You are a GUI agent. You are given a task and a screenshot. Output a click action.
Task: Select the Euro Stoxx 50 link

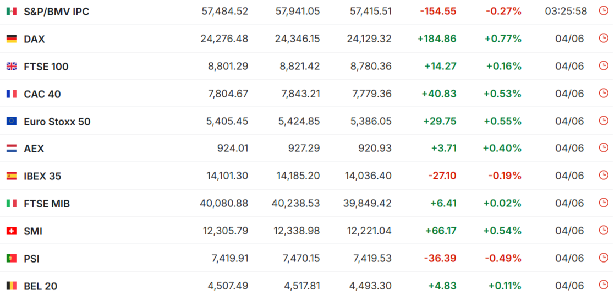point(57,122)
